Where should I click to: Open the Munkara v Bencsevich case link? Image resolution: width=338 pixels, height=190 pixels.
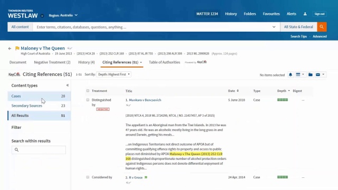(145, 100)
